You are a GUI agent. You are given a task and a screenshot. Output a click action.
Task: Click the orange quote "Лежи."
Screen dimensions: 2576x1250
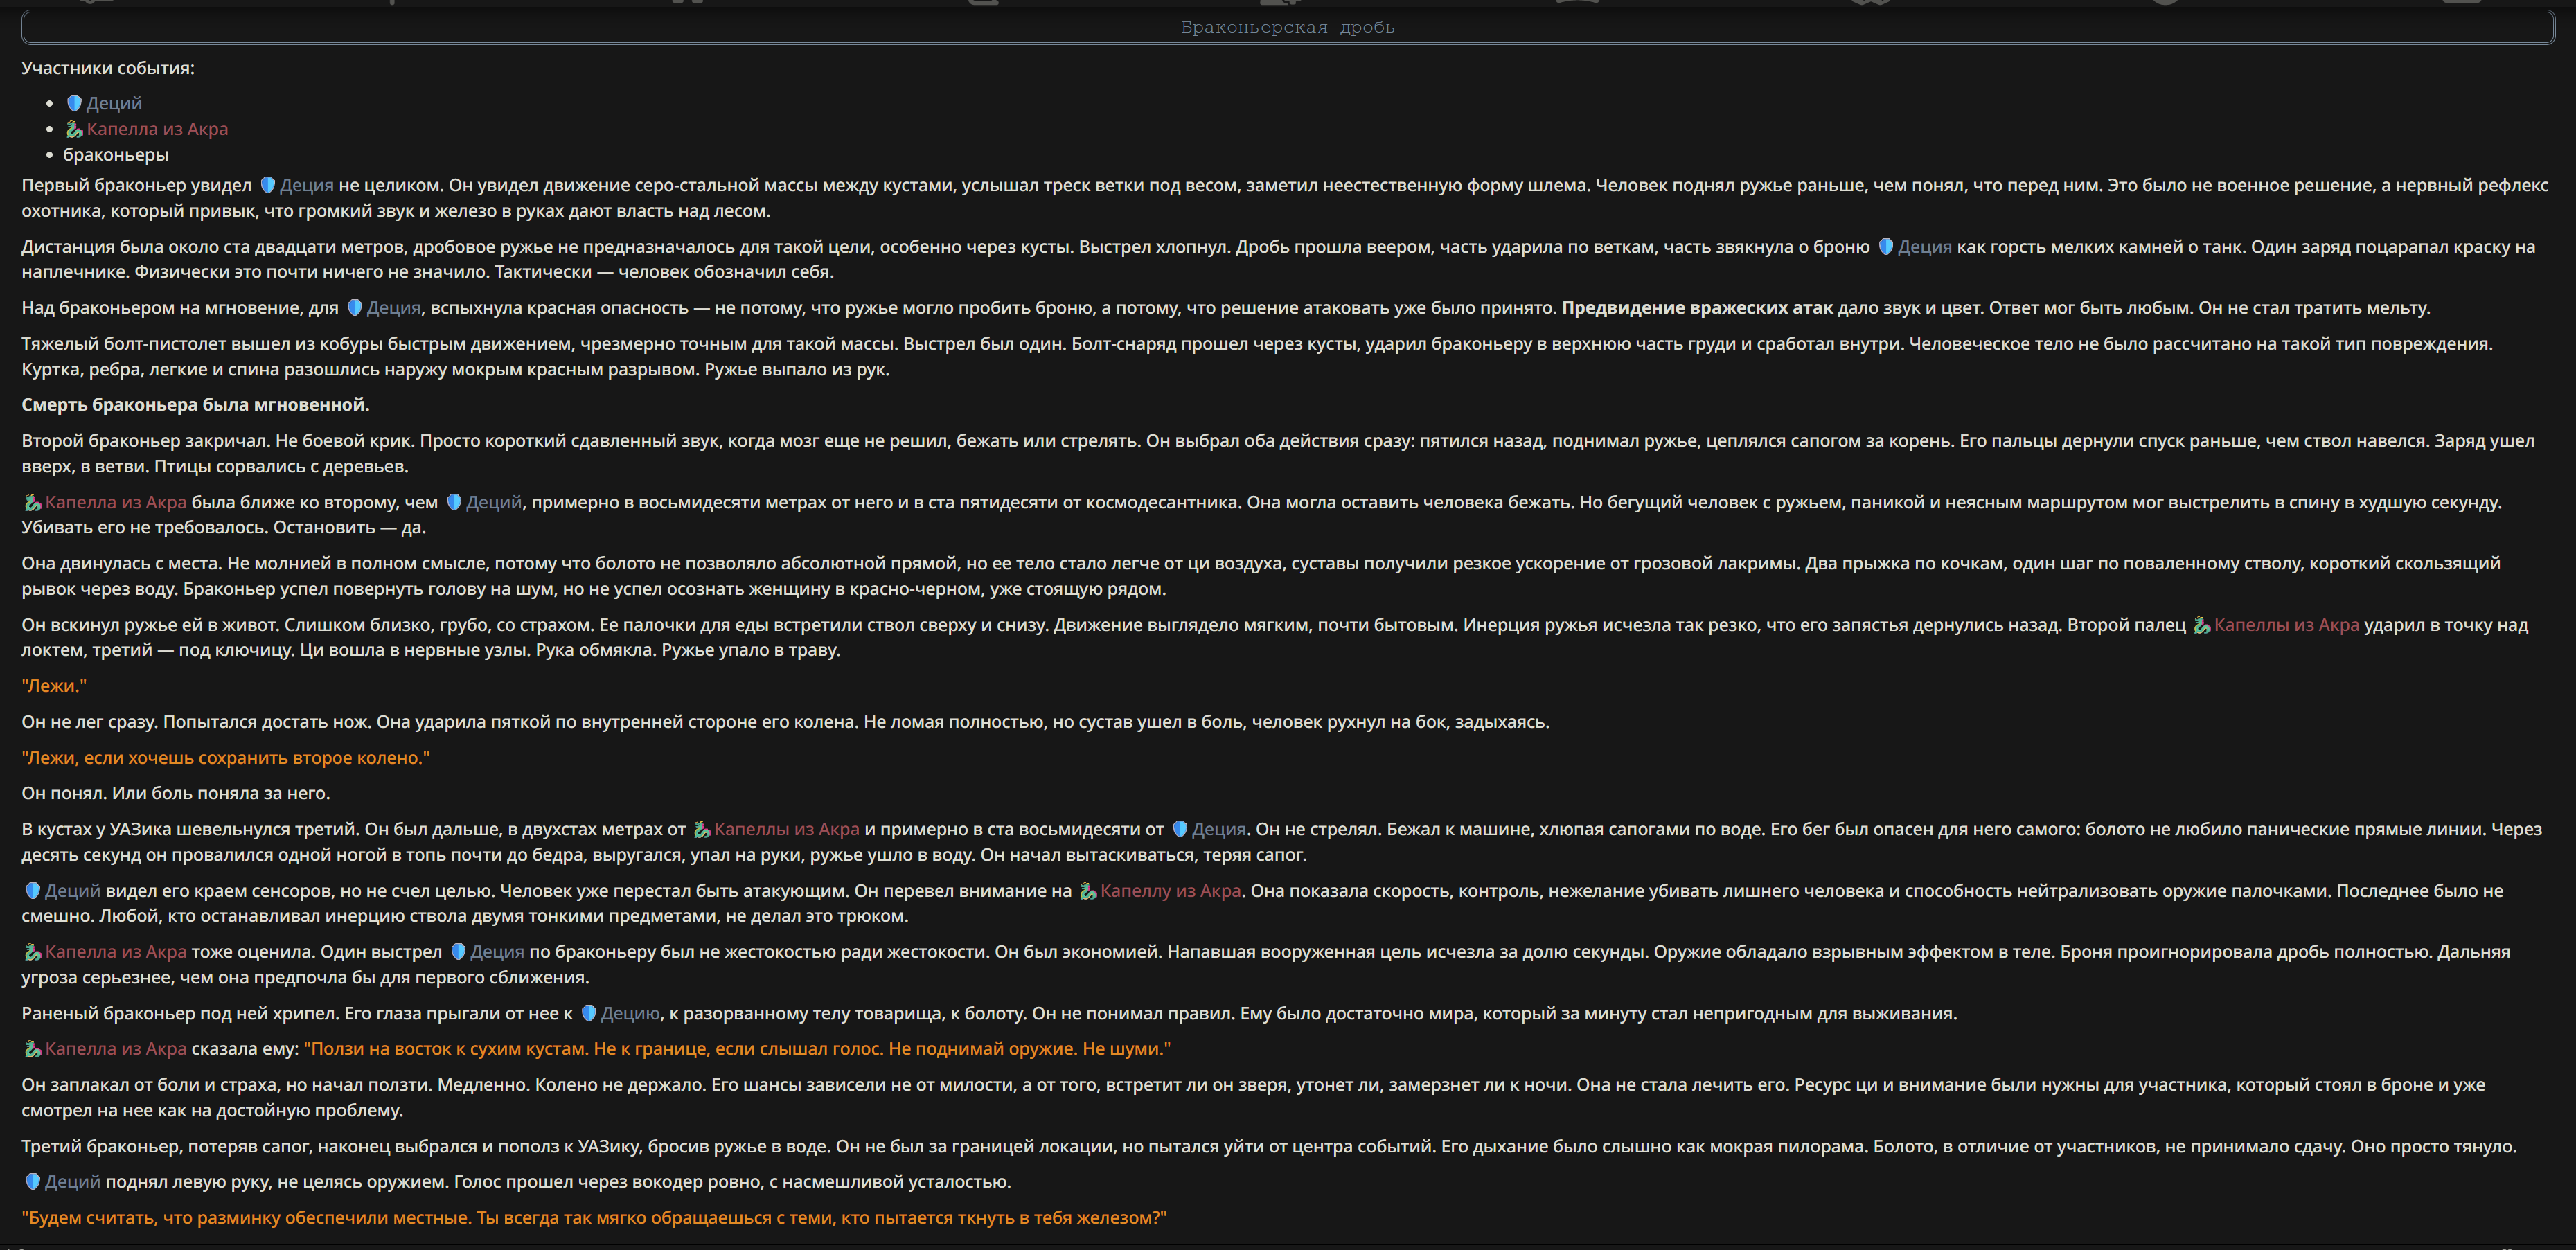click(54, 686)
